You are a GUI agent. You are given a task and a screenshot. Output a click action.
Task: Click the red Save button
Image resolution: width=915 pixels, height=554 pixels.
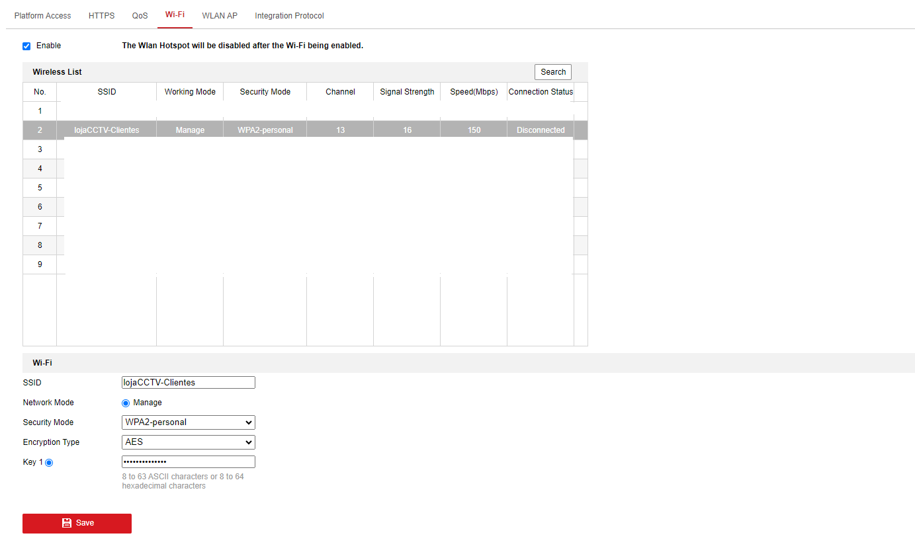click(77, 523)
